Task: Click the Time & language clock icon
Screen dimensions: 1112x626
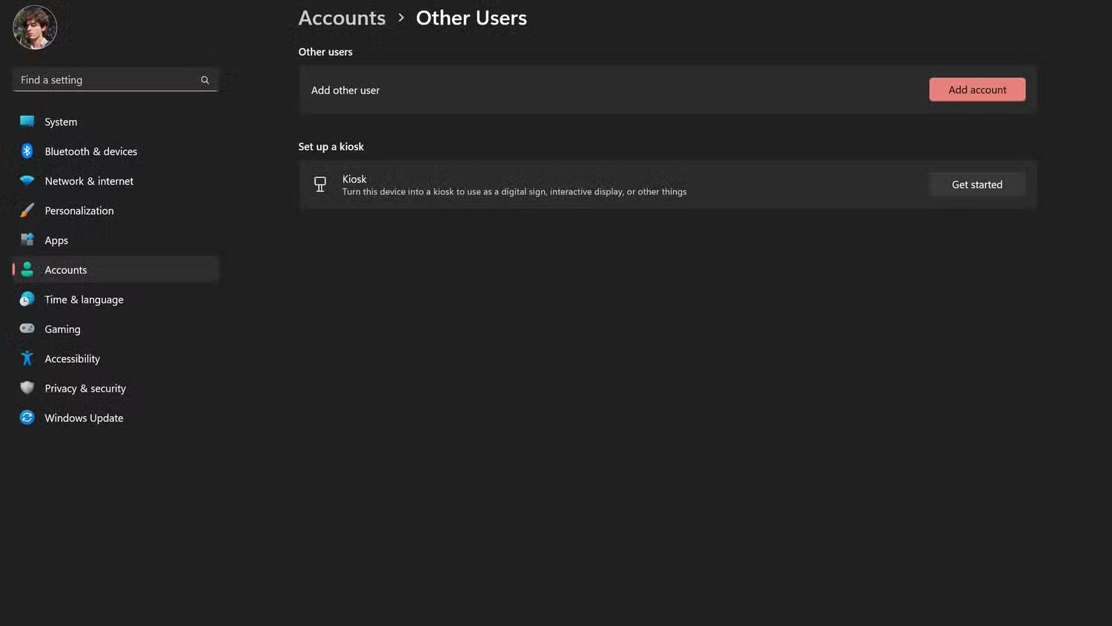Action: 27,299
